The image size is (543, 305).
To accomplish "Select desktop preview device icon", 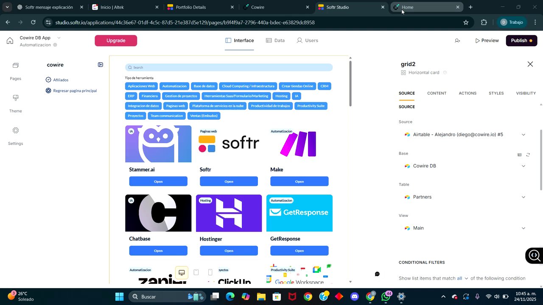I will (182, 272).
